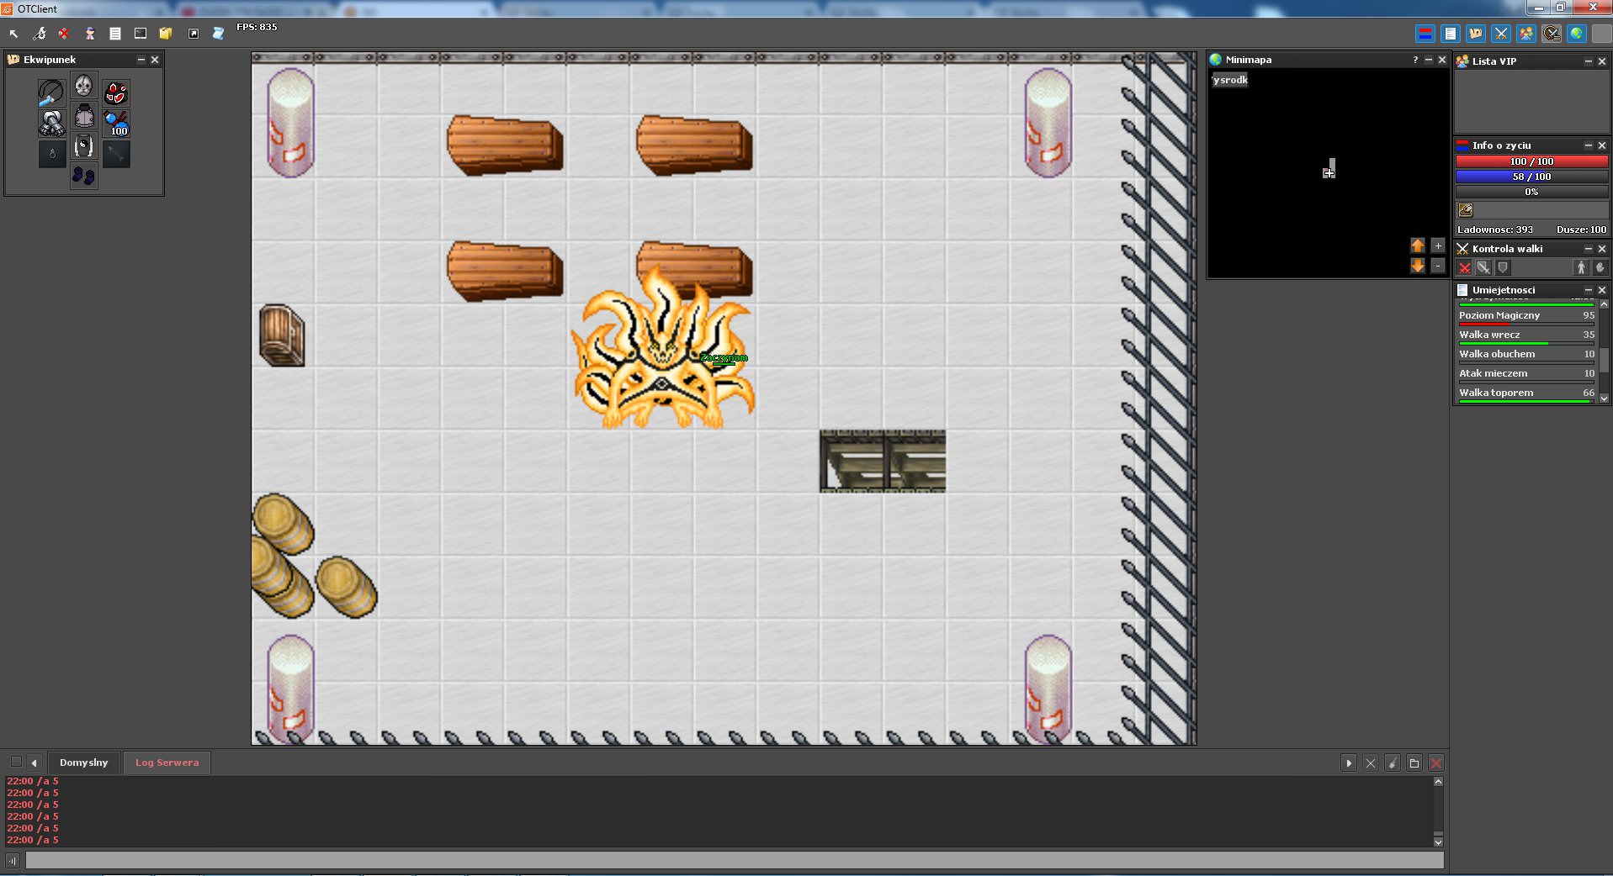This screenshot has height=876, width=1613.
Task: Select offensive red-sword fight mode
Action: tap(1465, 267)
